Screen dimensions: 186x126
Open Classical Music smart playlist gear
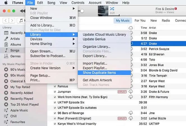6,81
